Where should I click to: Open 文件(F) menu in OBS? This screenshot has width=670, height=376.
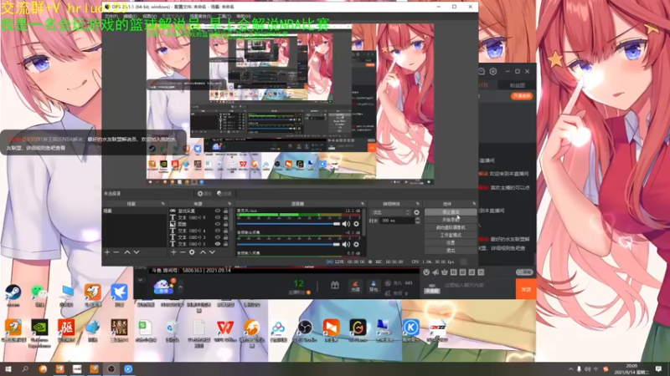pyautogui.click(x=111, y=16)
